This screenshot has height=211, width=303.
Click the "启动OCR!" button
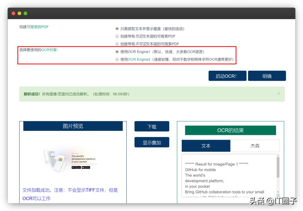point(227,76)
